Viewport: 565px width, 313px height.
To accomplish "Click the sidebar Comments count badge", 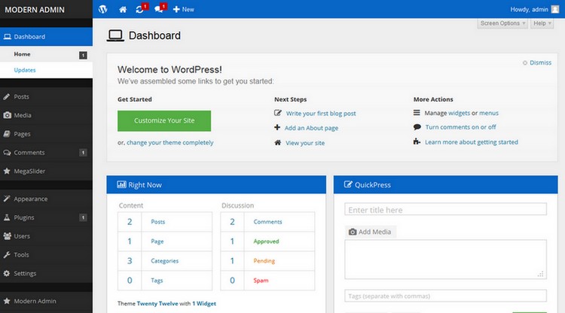I will tap(83, 153).
